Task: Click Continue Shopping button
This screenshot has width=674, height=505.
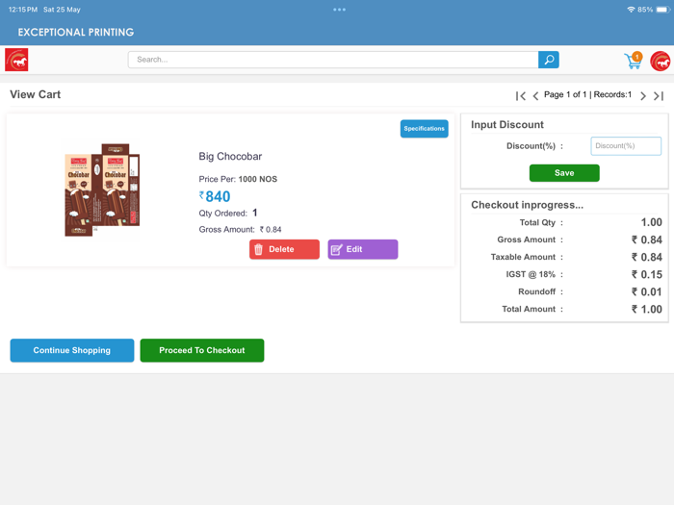Action: pyautogui.click(x=72, y=350)
